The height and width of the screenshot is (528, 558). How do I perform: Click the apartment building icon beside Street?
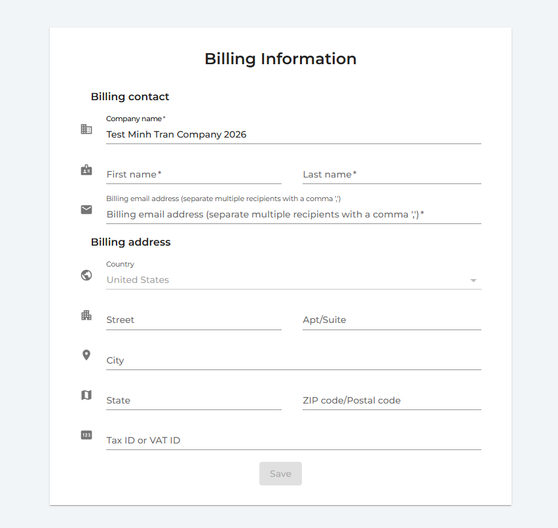[x=86, y=316]
